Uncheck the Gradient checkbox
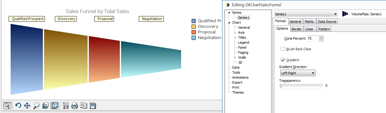Screen dimensions: 386x113 pos(283,60)
